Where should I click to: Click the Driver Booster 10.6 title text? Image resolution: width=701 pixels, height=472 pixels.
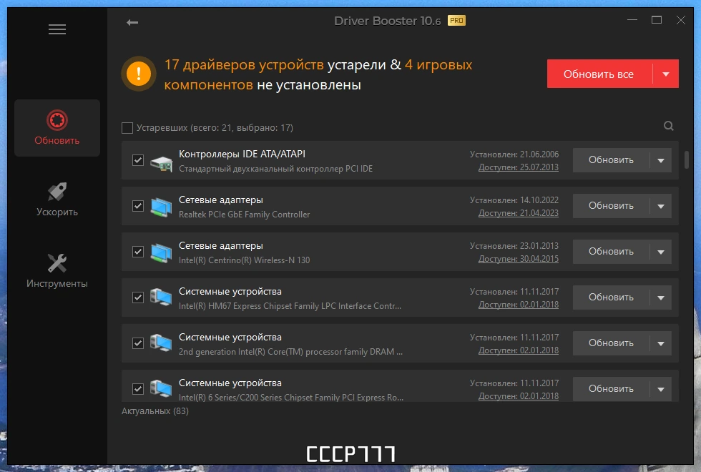387,21
